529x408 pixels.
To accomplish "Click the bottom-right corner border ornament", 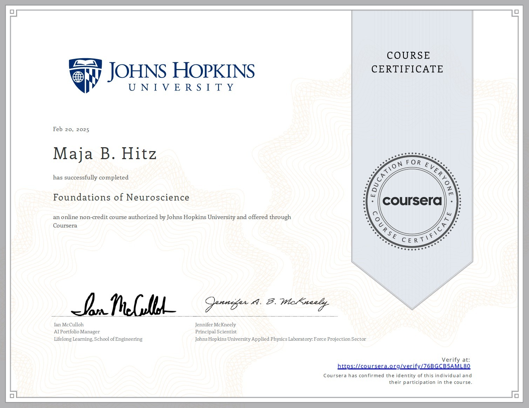I will pyautogui.click(x=515, y=395).
